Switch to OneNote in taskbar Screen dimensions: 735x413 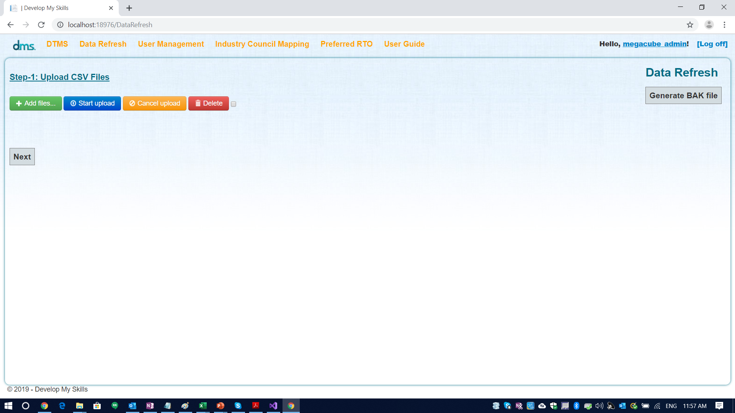pos(150,406)
